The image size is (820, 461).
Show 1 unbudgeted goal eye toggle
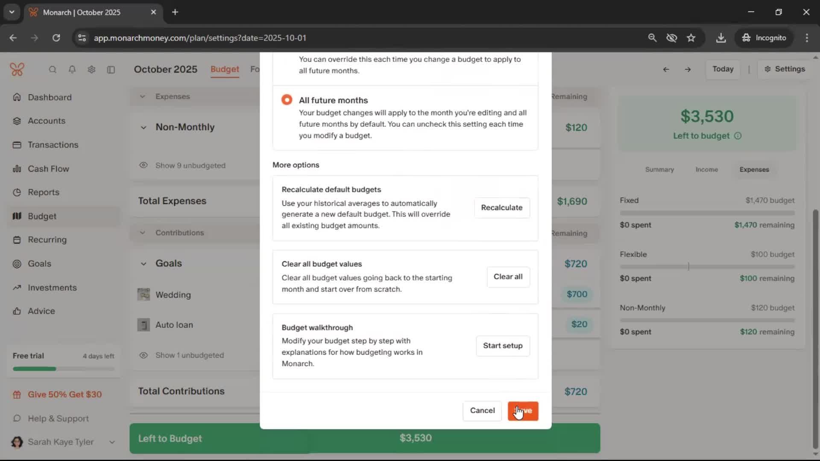[143, 355]
